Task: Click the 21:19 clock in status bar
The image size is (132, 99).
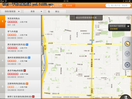Action: coord(66,1)
